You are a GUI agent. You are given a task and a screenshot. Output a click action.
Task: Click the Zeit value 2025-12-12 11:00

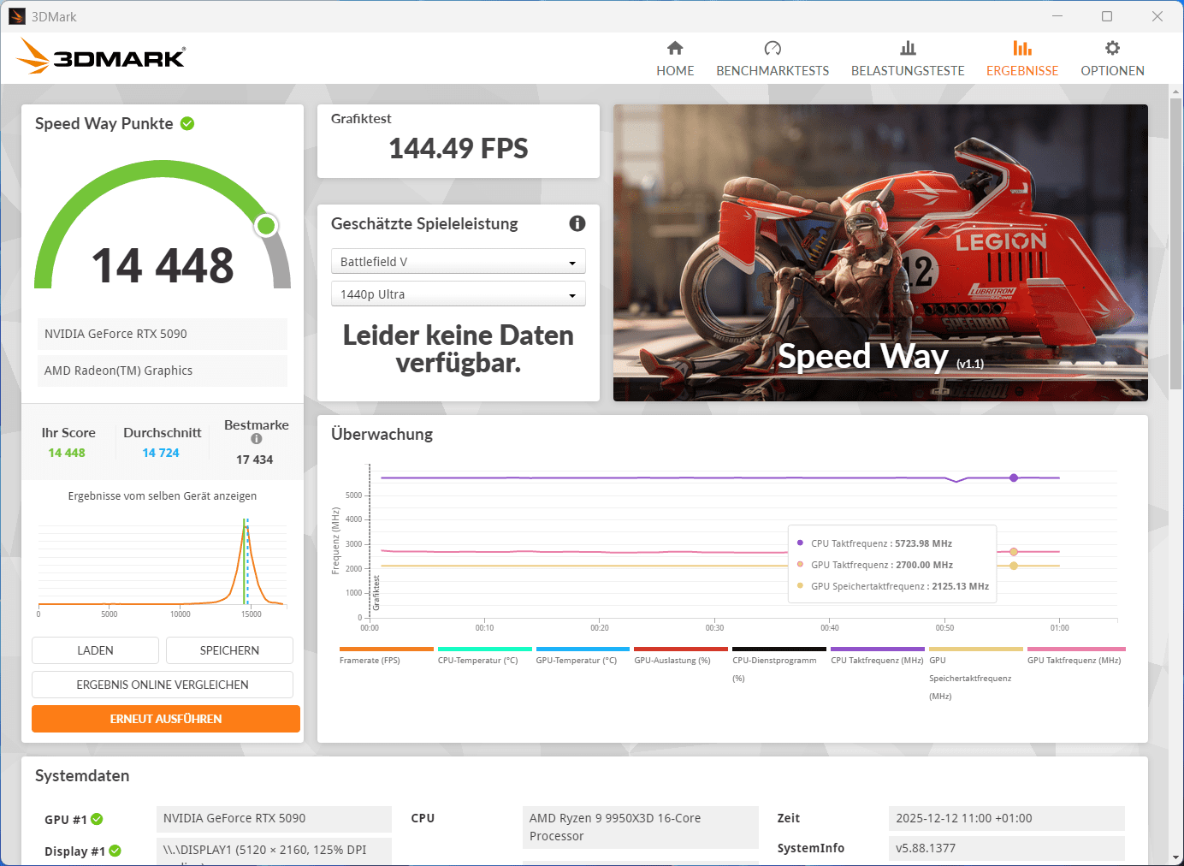(1007, 818)
